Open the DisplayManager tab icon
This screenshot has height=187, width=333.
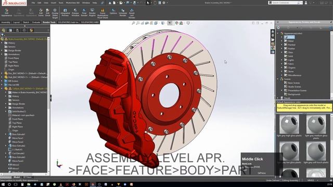[x=31, y=30]
